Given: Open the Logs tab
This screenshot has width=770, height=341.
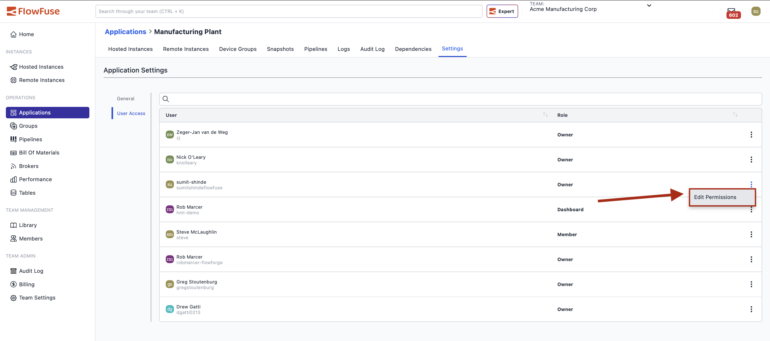Looking at the screenshot, I should [343, 49].
